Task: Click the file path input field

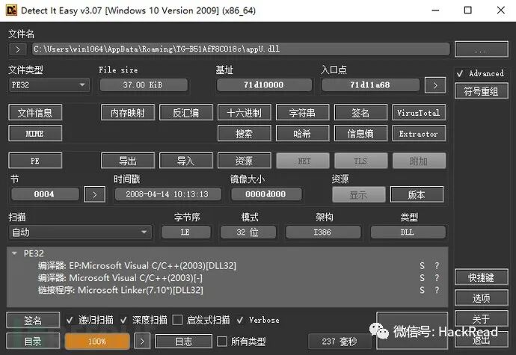Action: coord(241,49)
